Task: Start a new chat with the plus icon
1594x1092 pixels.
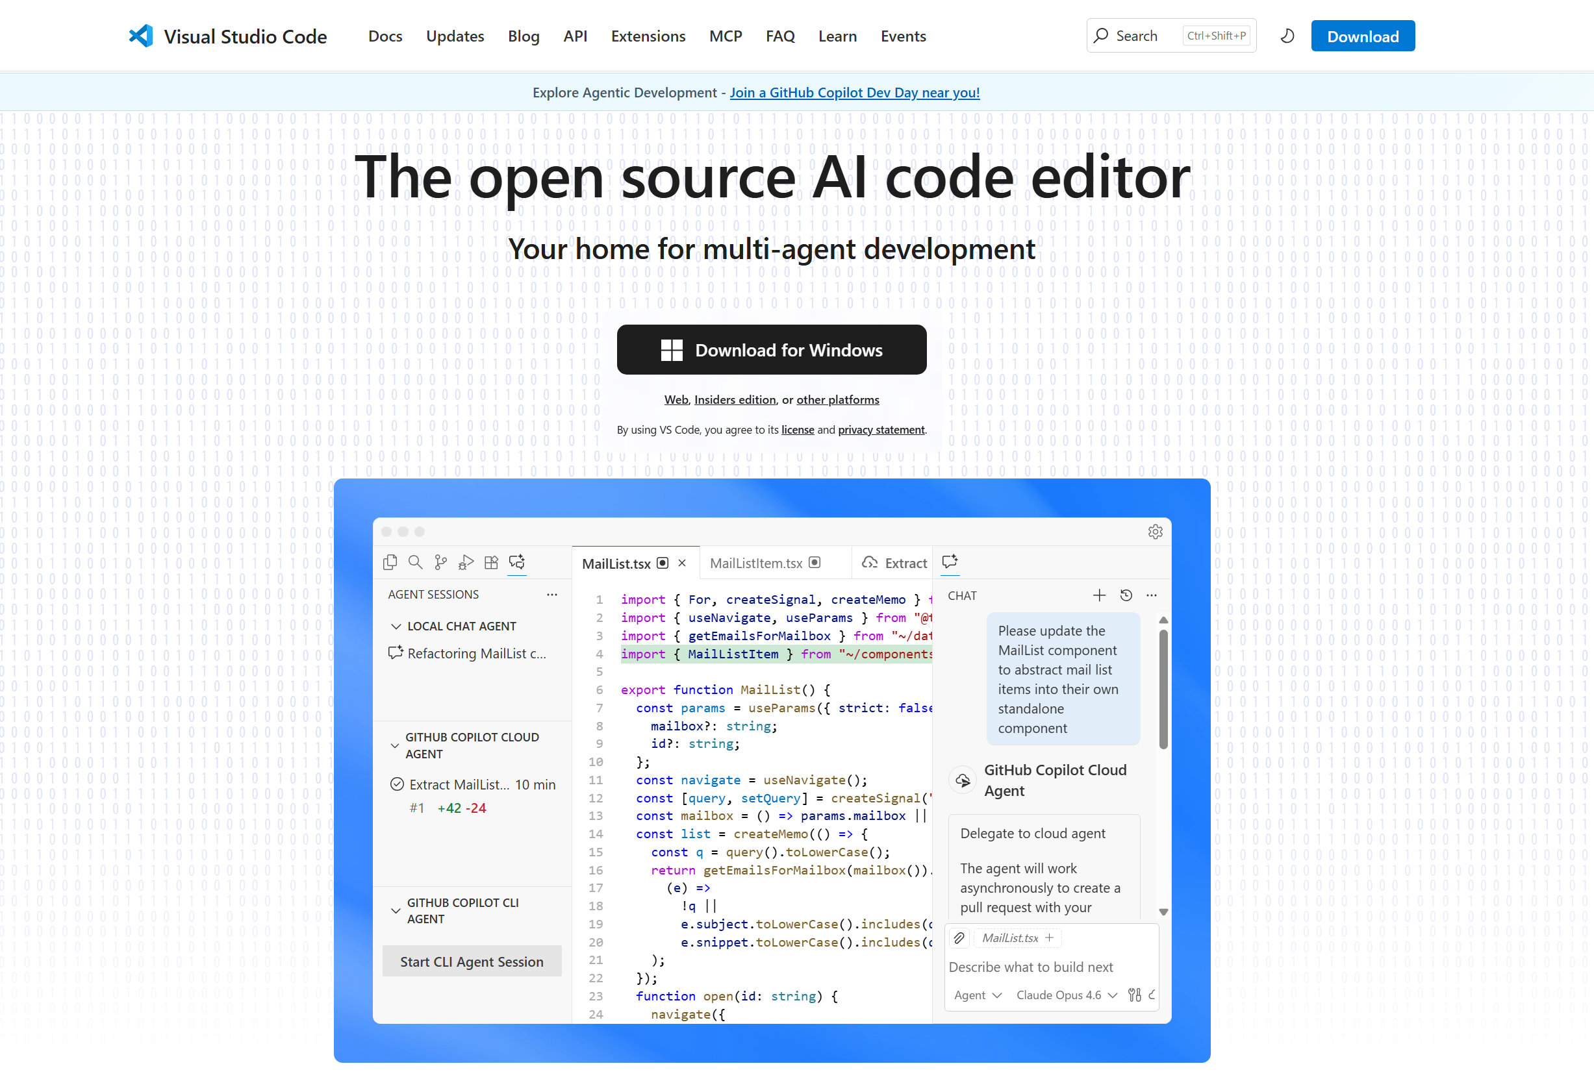Action: [1099, 595]
